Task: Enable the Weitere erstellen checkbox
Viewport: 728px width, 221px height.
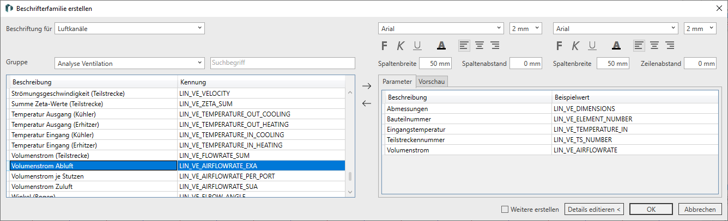Action: pos(505,209)
